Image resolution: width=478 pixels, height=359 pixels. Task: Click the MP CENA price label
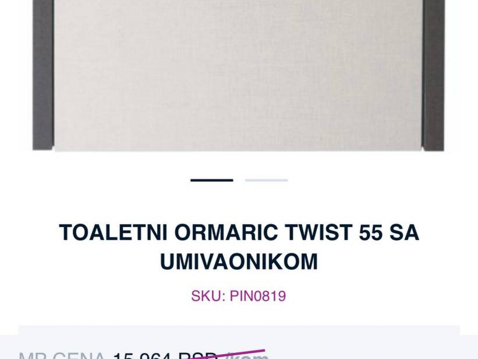click(x=62, y=355)
